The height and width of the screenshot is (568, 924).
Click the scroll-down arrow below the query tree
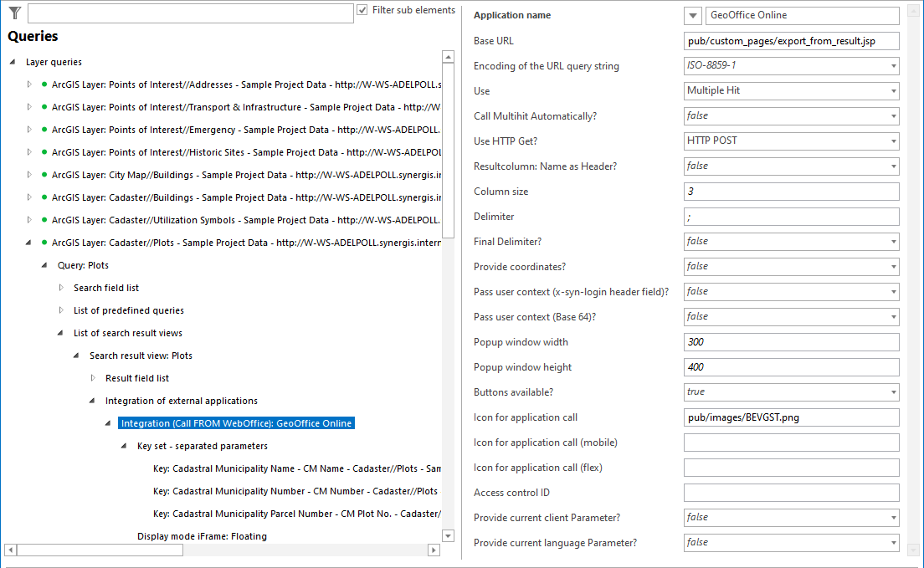[448, 535]
